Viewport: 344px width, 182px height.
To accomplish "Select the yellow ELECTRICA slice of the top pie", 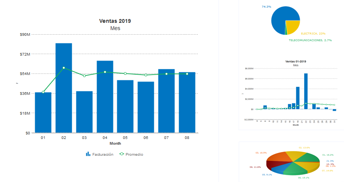I will point(293,26).
